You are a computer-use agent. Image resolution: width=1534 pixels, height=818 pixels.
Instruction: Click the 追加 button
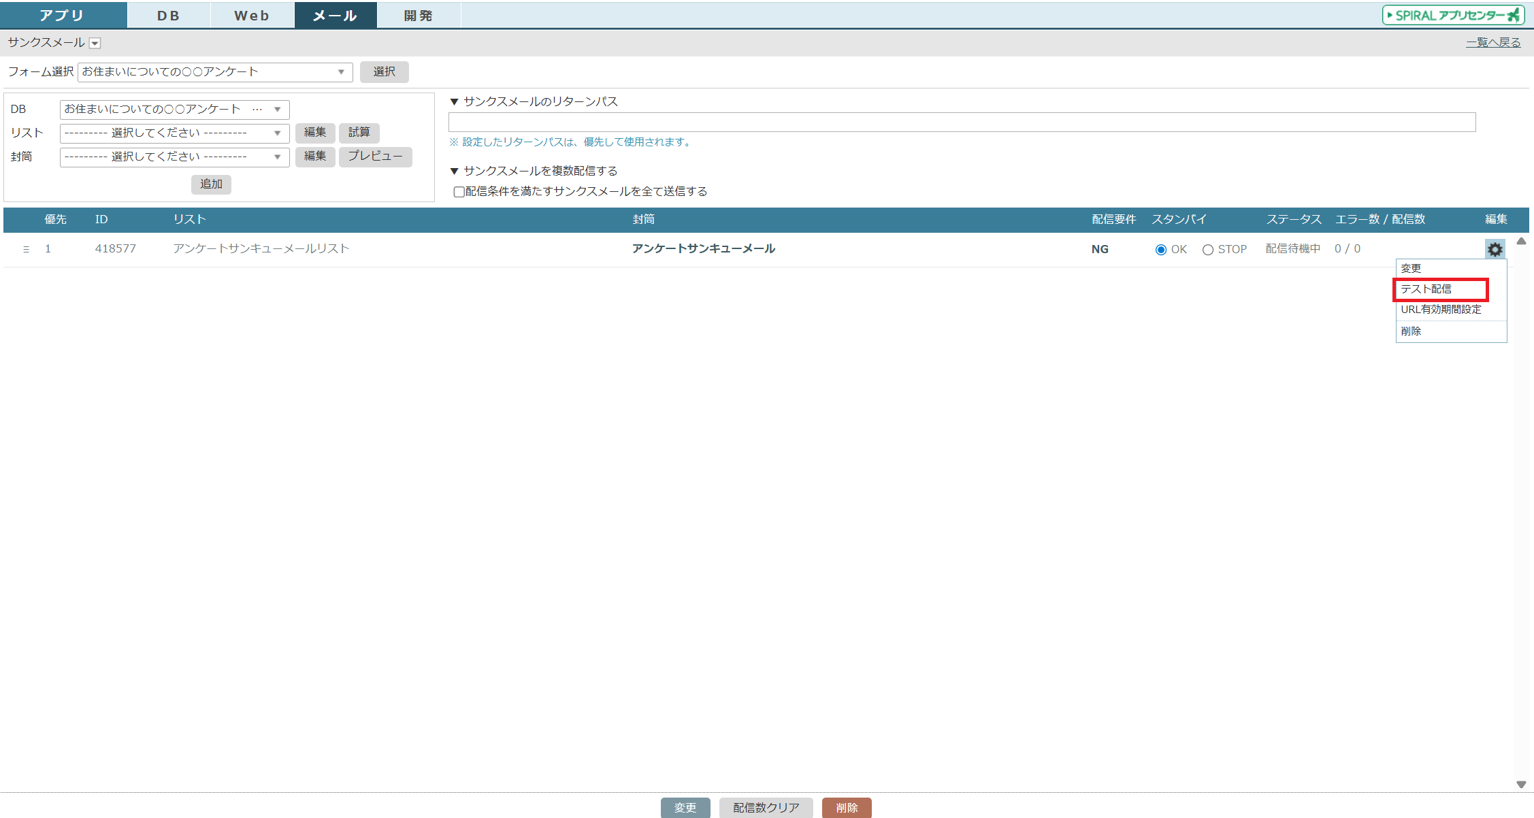(x=211, y=184)
